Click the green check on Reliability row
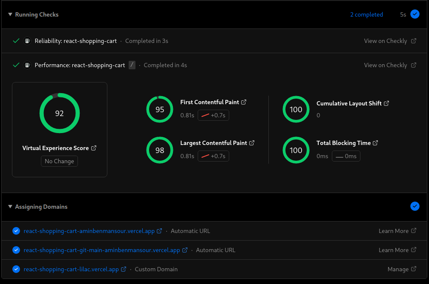Screen dimensions: 429x284 (16, 41)
